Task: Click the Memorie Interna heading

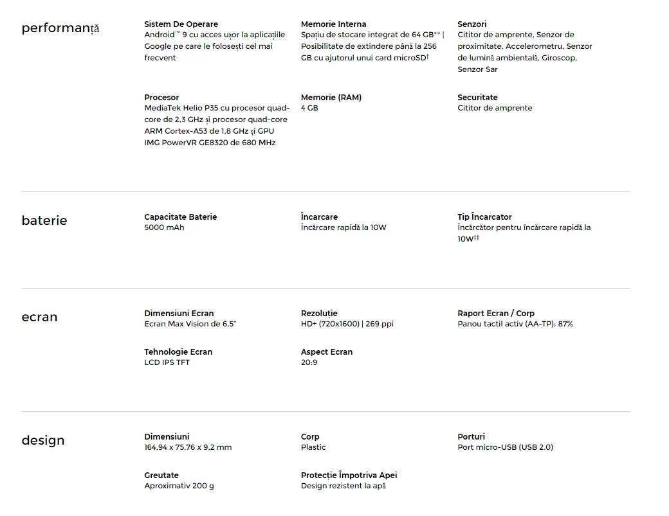Action: click(333, 24)
